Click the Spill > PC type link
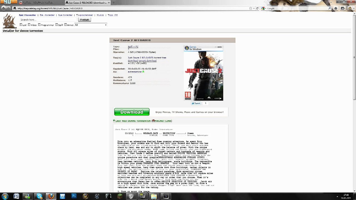 [x=133, y=47]
